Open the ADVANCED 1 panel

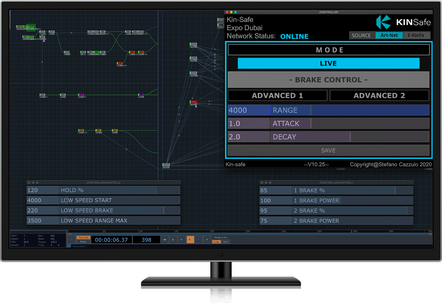pyautogui.click(x=277, y=95)
